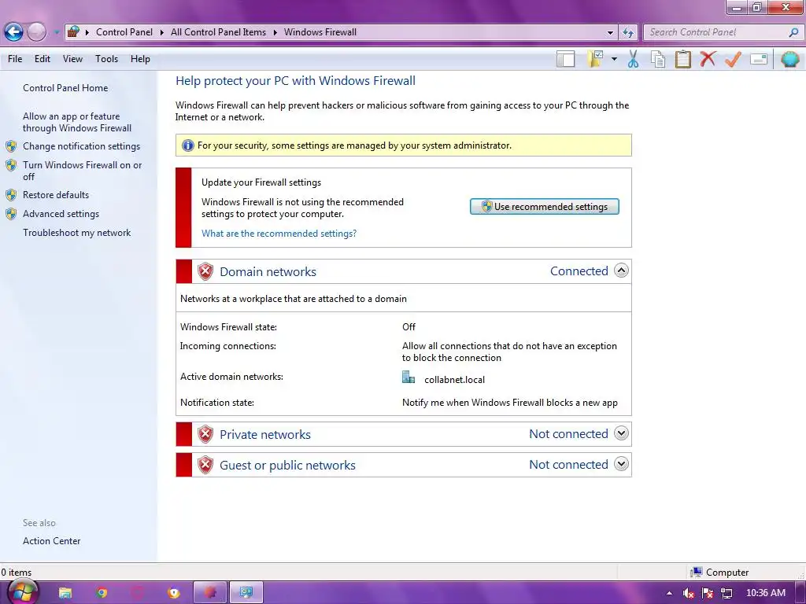Viewport: 806px width, 604px height.
Task: Open the View menu
Action: [x=72, y=59]
